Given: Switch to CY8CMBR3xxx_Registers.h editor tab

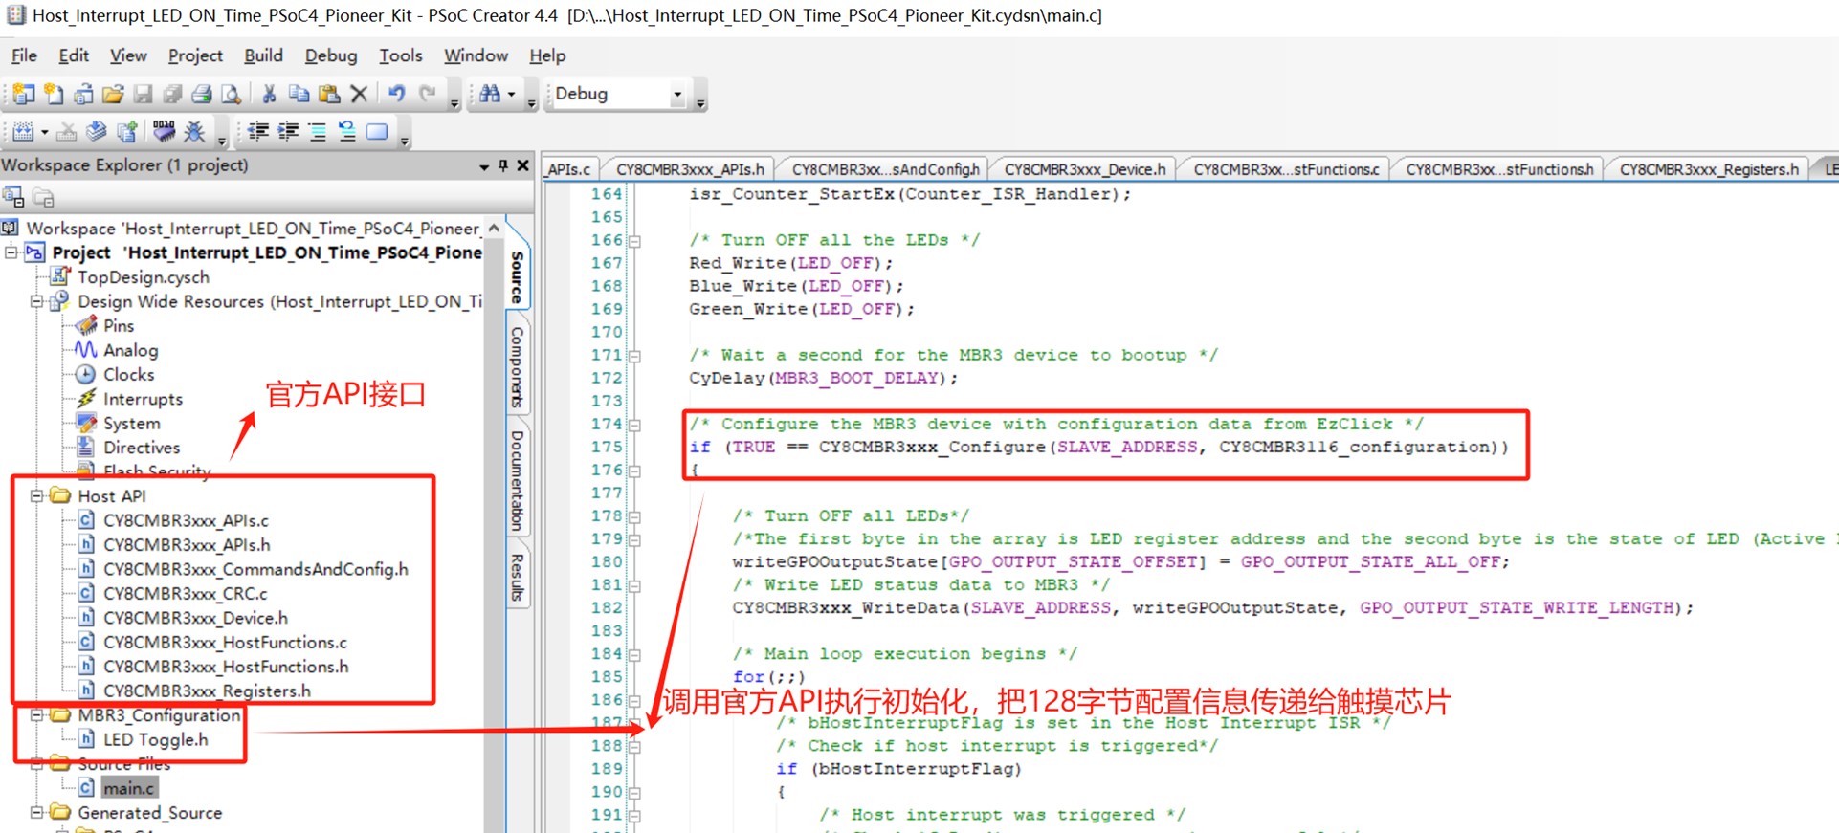Looking at the screenshot, I should (x=1709, y=169).
